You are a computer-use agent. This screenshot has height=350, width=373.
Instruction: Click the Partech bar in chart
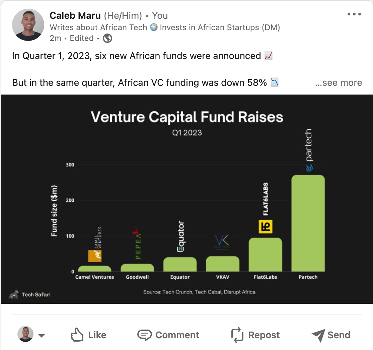pos(308,223)
